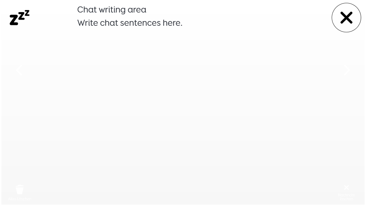
Task: Select the 'Chat writing area' heading
Action: [112, 10]
